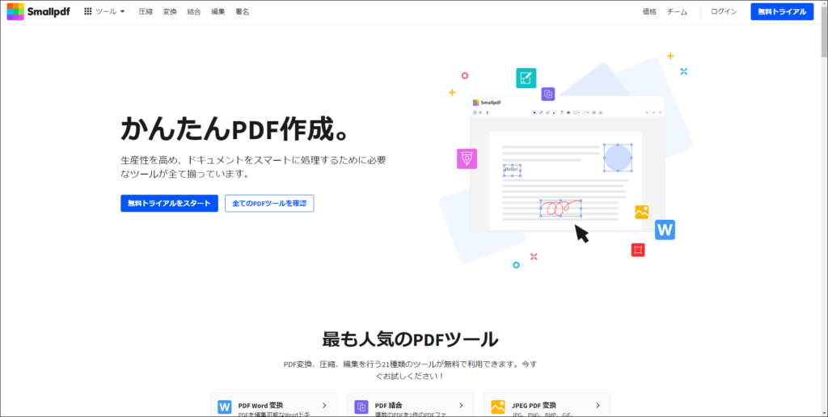Select 結合 in top navigation
Screen dimensions: 828x417
point(194,11)
